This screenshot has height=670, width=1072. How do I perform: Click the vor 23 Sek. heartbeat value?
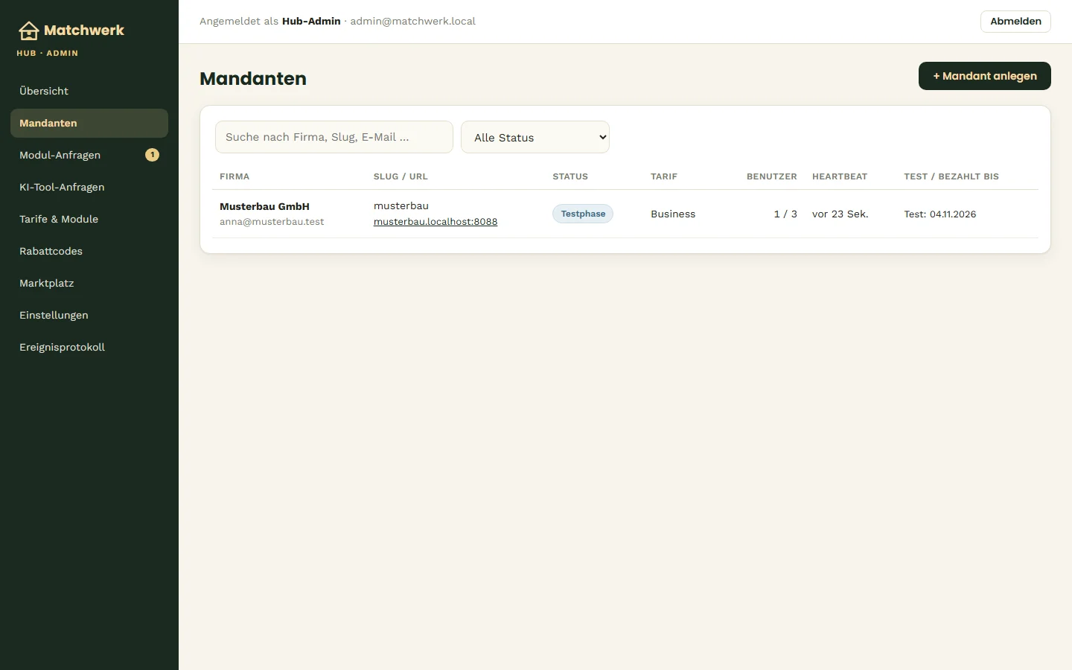[x=840, y=214]
